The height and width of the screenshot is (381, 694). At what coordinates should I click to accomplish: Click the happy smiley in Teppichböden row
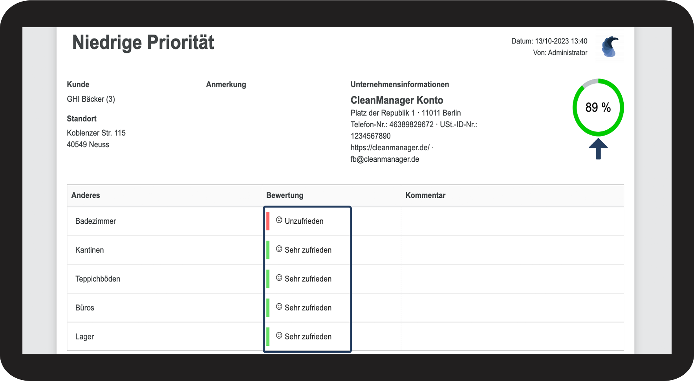pyautogui.click(x=279, y=278)
